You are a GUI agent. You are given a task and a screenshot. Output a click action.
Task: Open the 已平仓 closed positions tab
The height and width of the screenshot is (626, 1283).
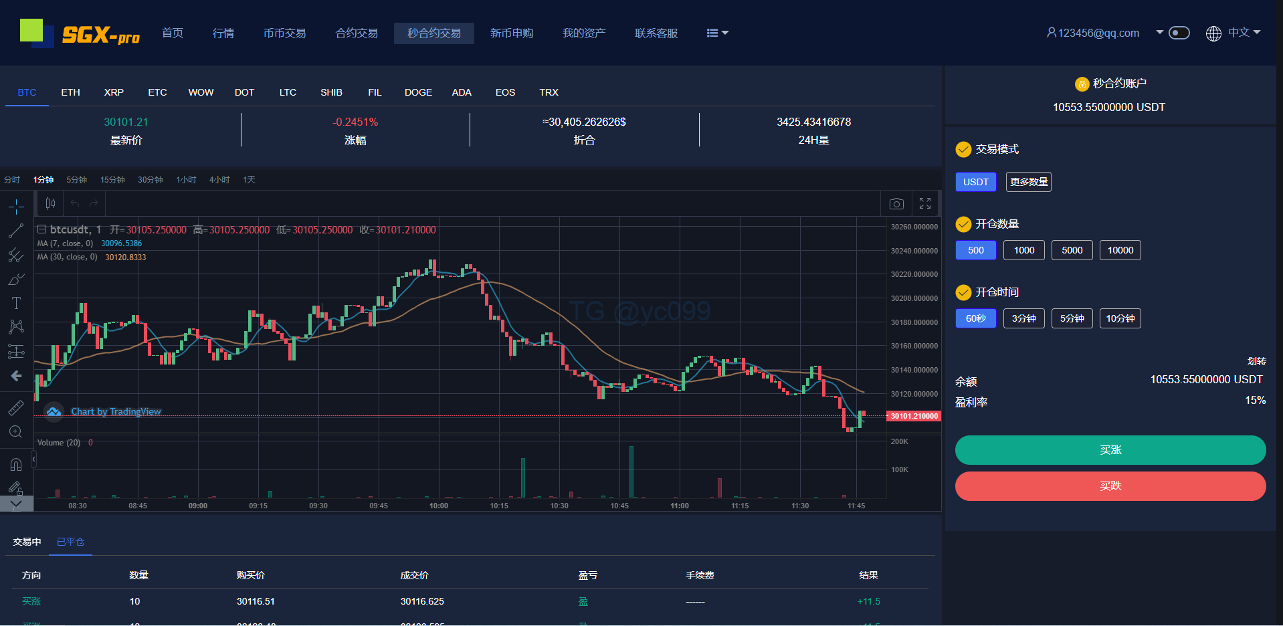70,542
